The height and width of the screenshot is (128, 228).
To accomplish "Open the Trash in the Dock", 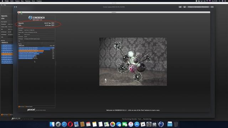I will (x=176, y=124).
